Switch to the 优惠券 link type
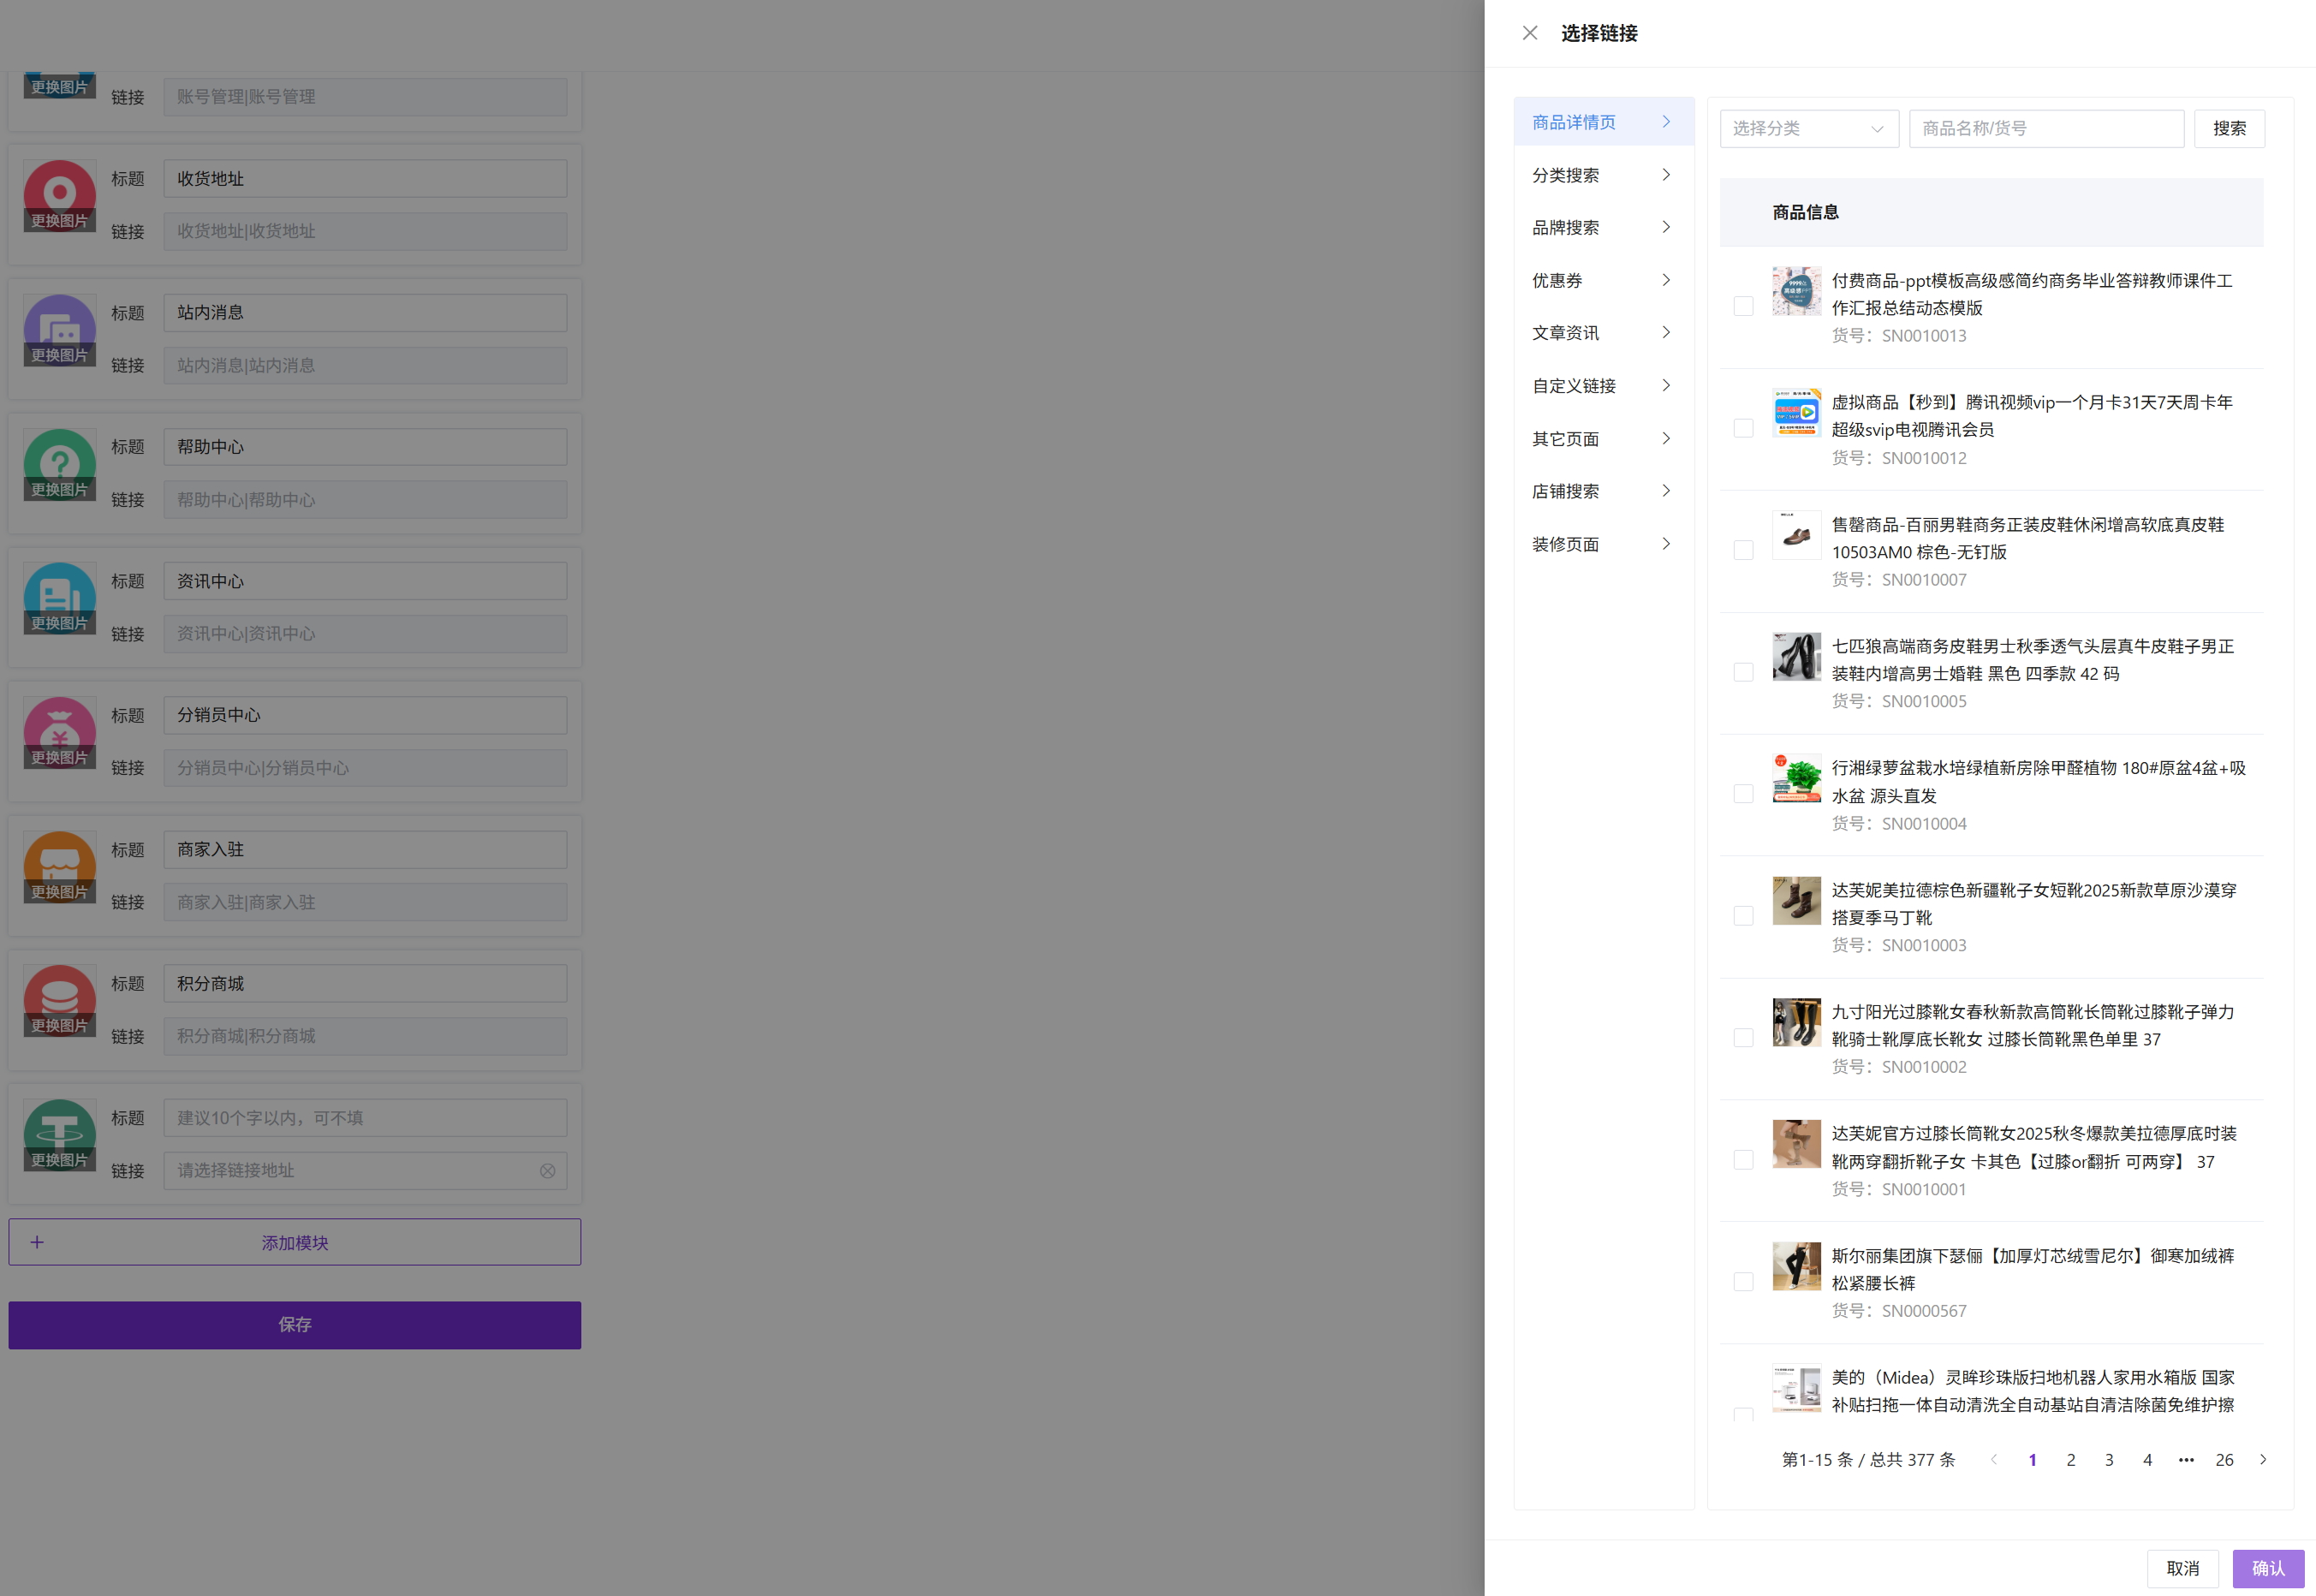The width and height of the screenshot is (2316, 1596). [1601, 281]
